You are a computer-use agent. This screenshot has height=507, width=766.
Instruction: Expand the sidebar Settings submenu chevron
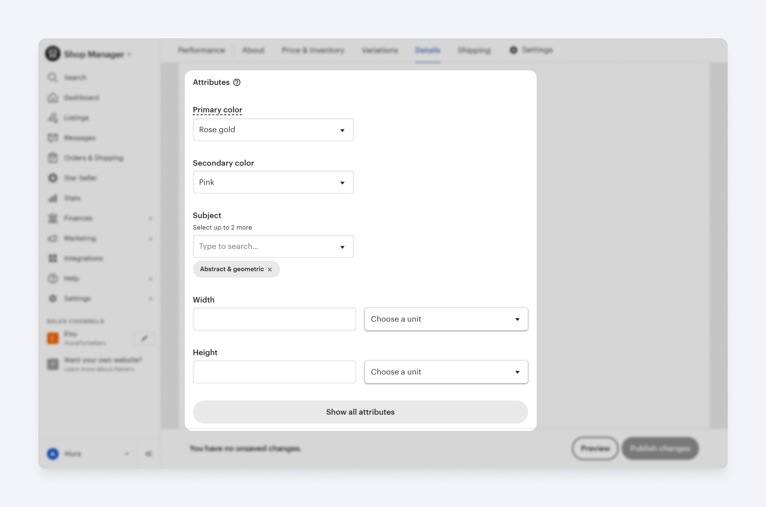(x=150, y=299)
